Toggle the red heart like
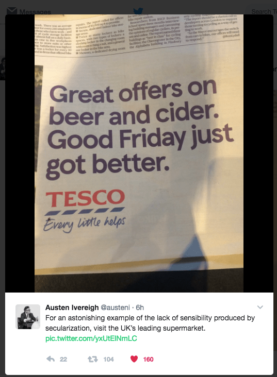 (134, 359)
